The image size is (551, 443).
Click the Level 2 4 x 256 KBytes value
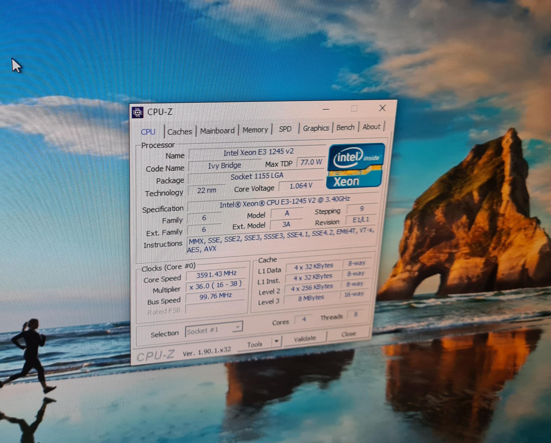(312, 288)
